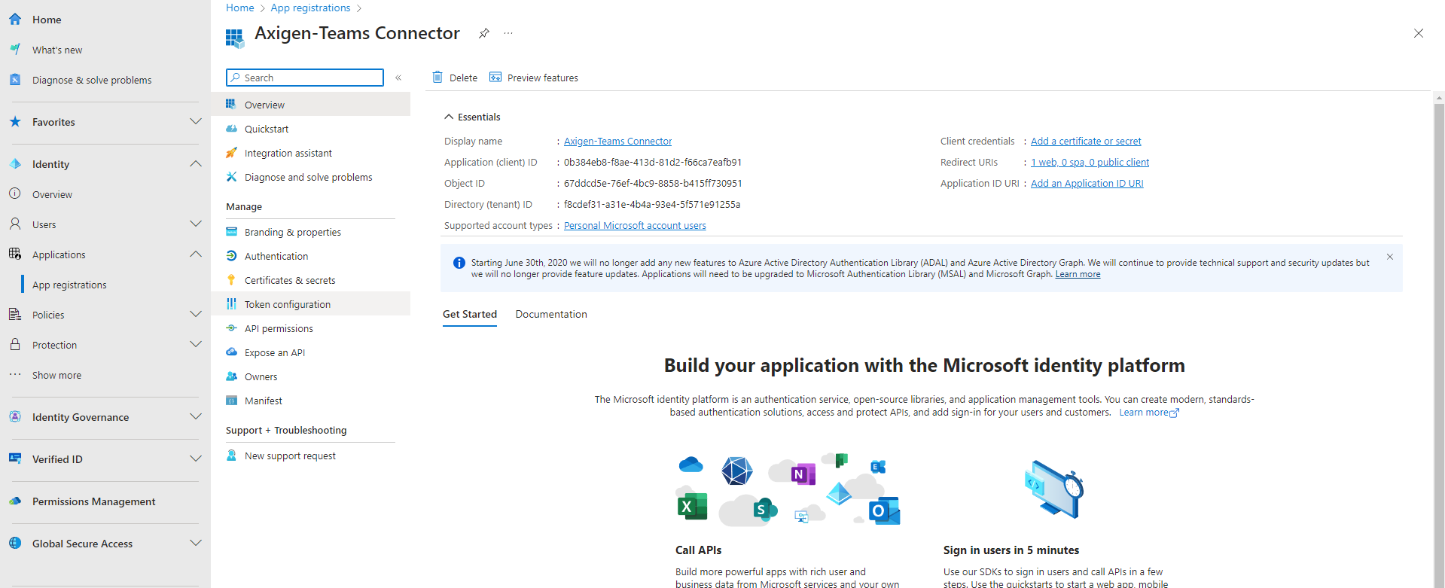Expand the Favorites section
The width and height of the screenshot is (1445, 588).
click(196, 122)
